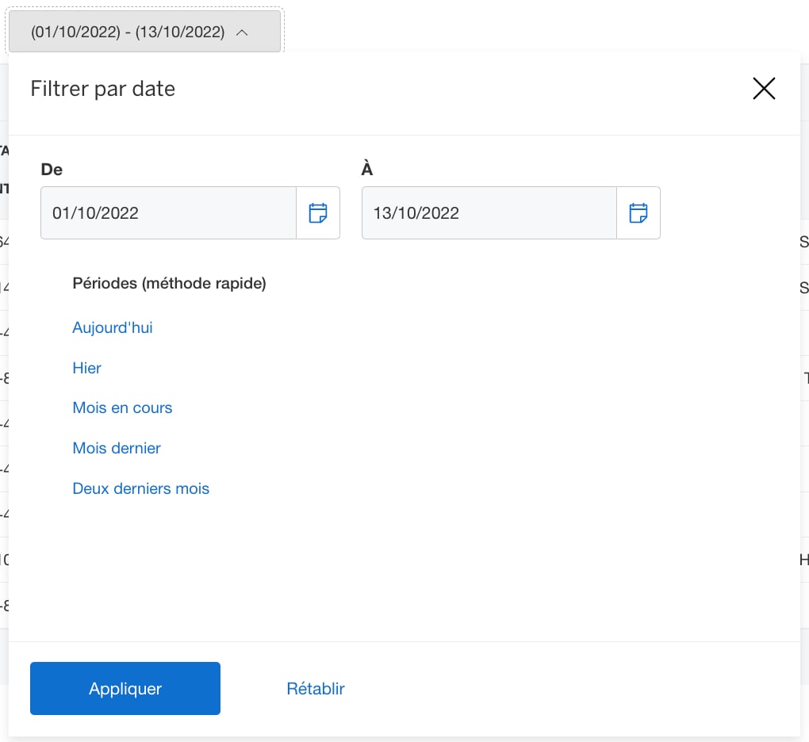Select the Hier quick period
This screenshot has width=809, height=742.
click(x=86, y=368)
